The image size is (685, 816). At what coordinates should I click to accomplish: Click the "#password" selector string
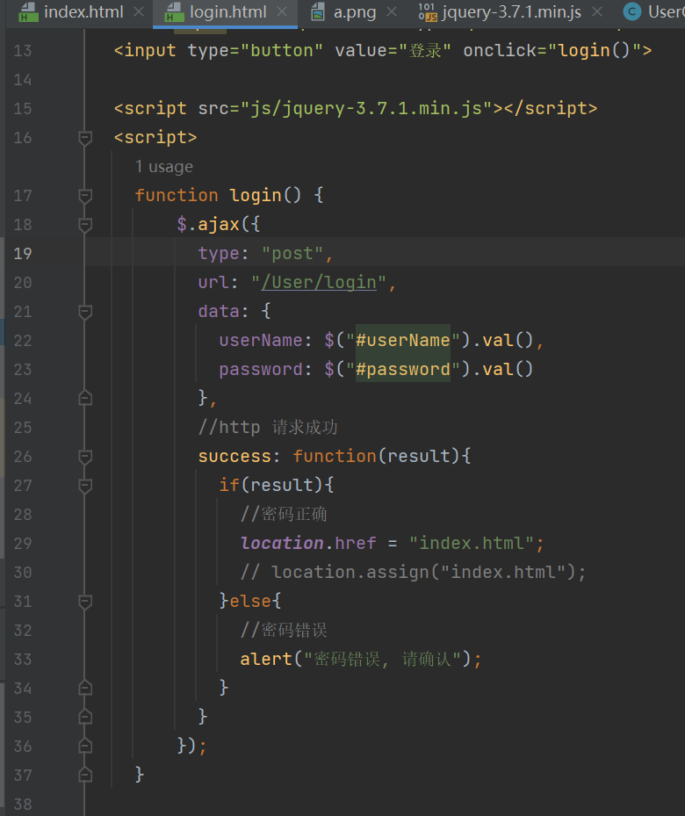pos(403,370)
